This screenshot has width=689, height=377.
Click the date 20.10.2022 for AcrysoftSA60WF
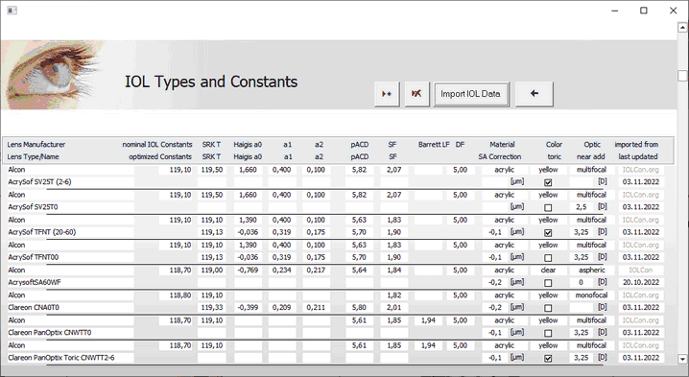pyautogui.click(x=641, y=282)
